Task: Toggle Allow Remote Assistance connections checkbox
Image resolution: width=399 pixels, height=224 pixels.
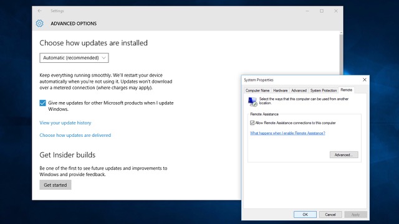Action: [x=252, y=123]
